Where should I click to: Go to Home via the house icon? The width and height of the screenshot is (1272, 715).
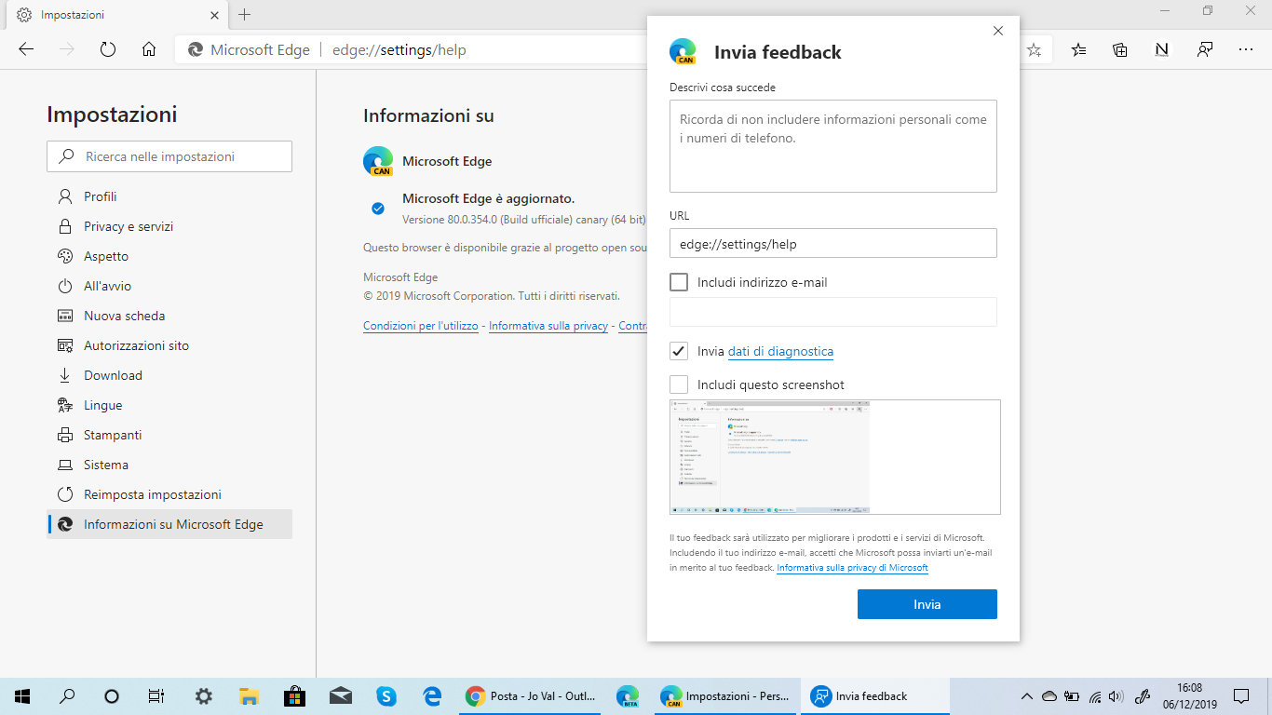(149, 49)
